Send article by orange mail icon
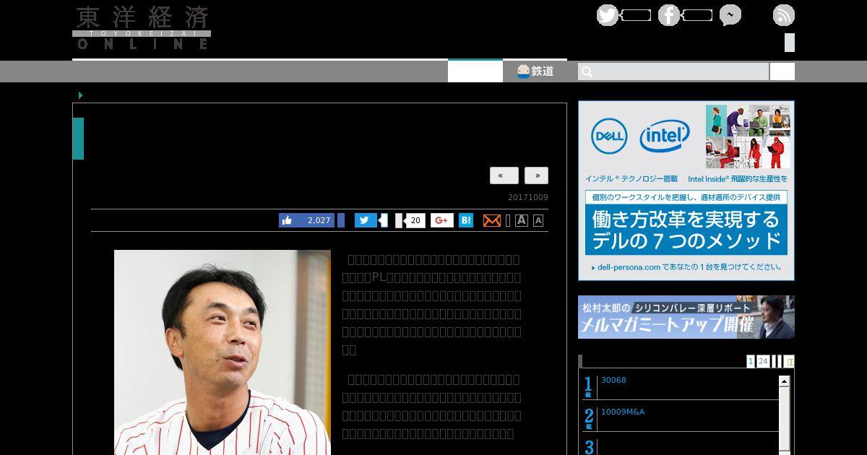Screen dimensions: 867x455 click(492, 220)
